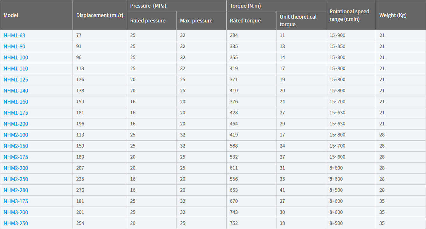Viewport: 426px width, 229px height.
Task: Click the NHM1-200 model link
Action: tap(16, 124)
